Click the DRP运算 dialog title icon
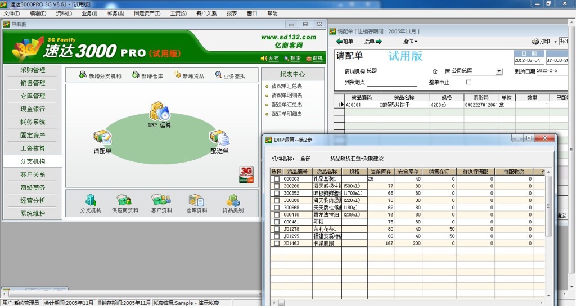 click(x=268, y=139)
